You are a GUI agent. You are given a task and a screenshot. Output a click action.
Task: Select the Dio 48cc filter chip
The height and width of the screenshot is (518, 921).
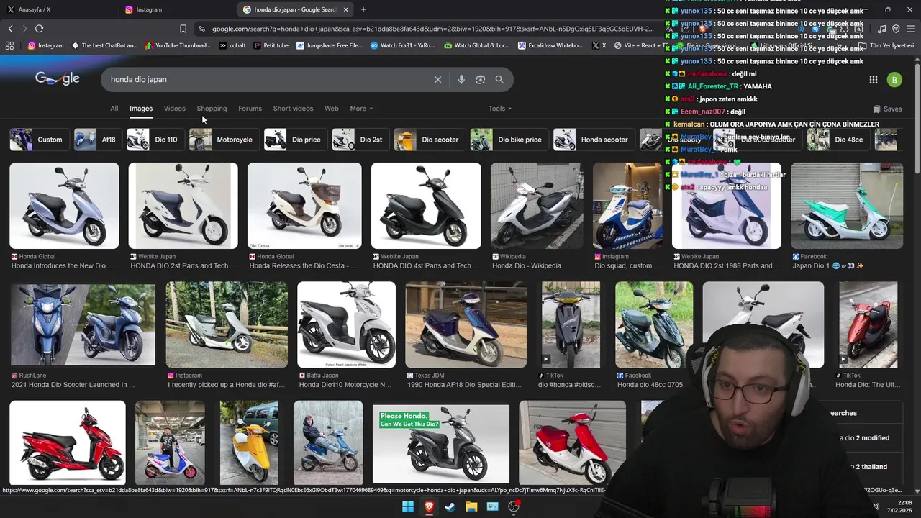pos(837,140)
